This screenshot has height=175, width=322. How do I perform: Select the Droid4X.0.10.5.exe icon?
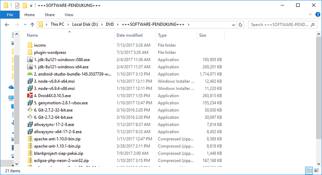pyautogui.click(x=30, y=95)
